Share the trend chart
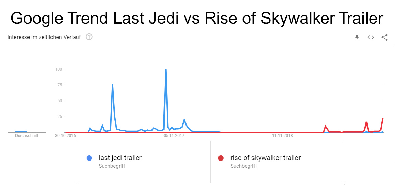Viewport: 395px width, 190px height. coord(384,37)
